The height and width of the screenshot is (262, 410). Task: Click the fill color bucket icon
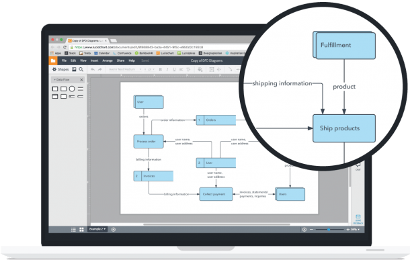pos(200,70)
